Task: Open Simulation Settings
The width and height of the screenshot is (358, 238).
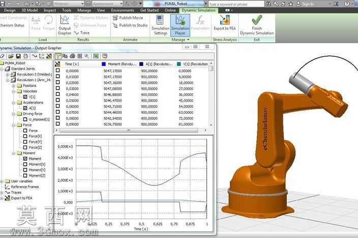Action: [160, 25]
